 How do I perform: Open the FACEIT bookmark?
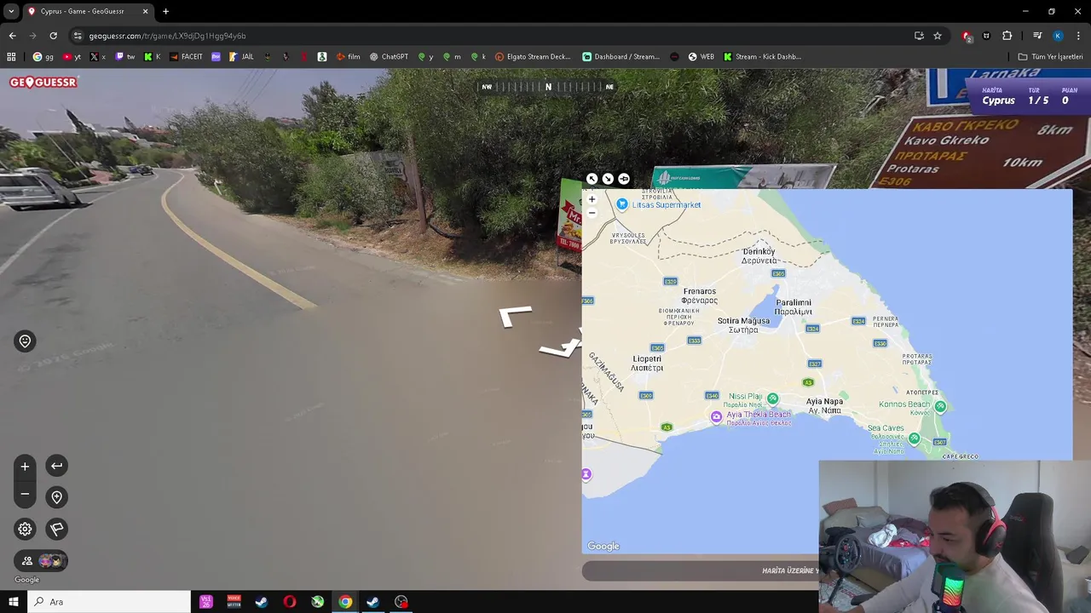coord(186,57)
